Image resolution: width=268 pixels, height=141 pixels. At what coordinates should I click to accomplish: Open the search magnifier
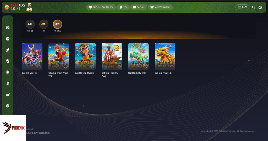(x=254, y=7)
